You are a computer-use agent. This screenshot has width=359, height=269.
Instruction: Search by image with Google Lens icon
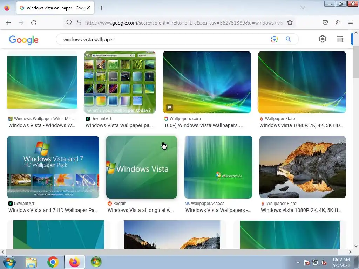point(274,39)
